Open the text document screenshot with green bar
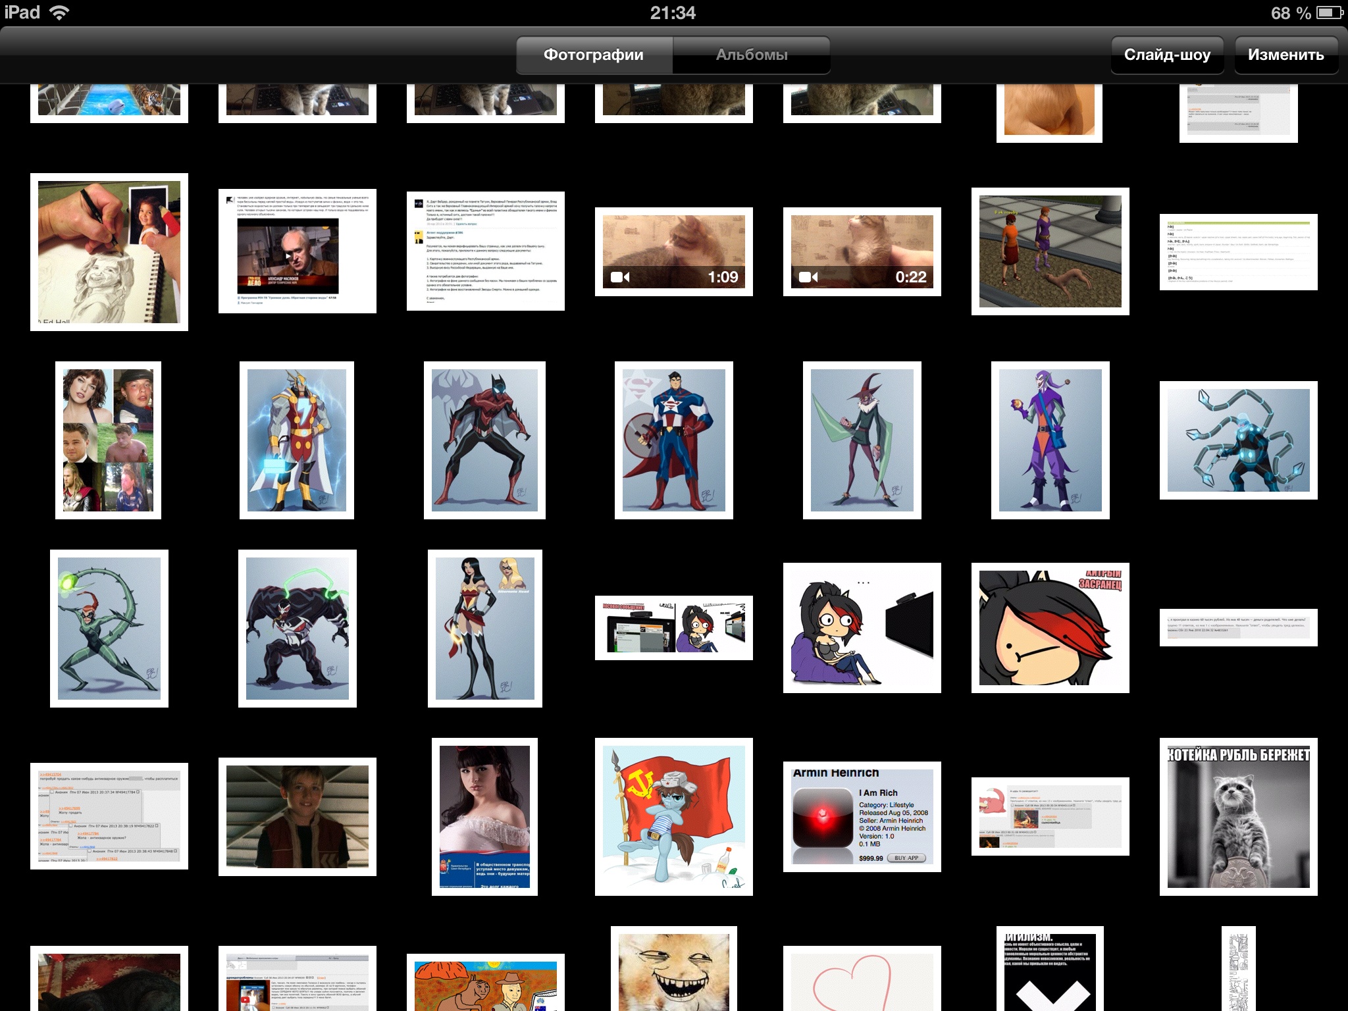The height and width of the screenshot is (1011, 1348). [1239, 252]
